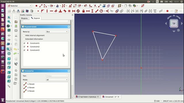
Task: Apply the tangent constraint
Action: pos(65,11)
